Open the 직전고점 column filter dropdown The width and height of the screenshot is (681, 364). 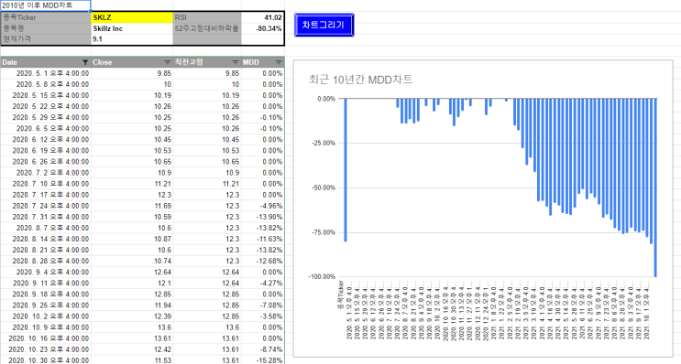(236, 62)
